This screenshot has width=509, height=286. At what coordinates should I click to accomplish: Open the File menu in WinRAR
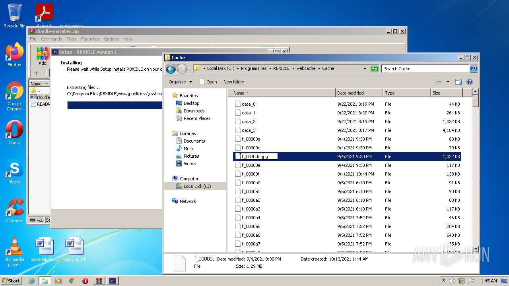[x=33, y=39]
